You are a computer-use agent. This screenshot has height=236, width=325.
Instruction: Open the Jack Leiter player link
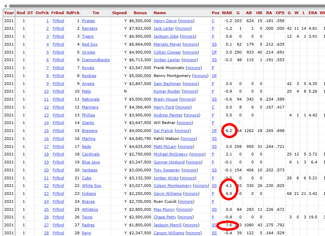(164, 28)
